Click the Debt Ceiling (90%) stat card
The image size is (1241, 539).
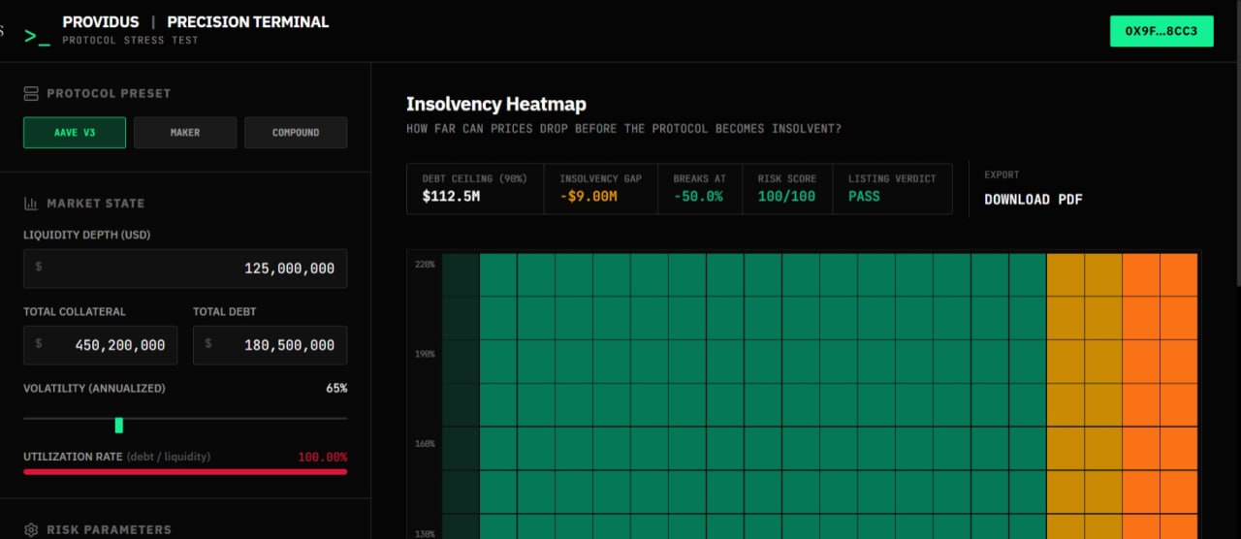(x=475, y=188)
